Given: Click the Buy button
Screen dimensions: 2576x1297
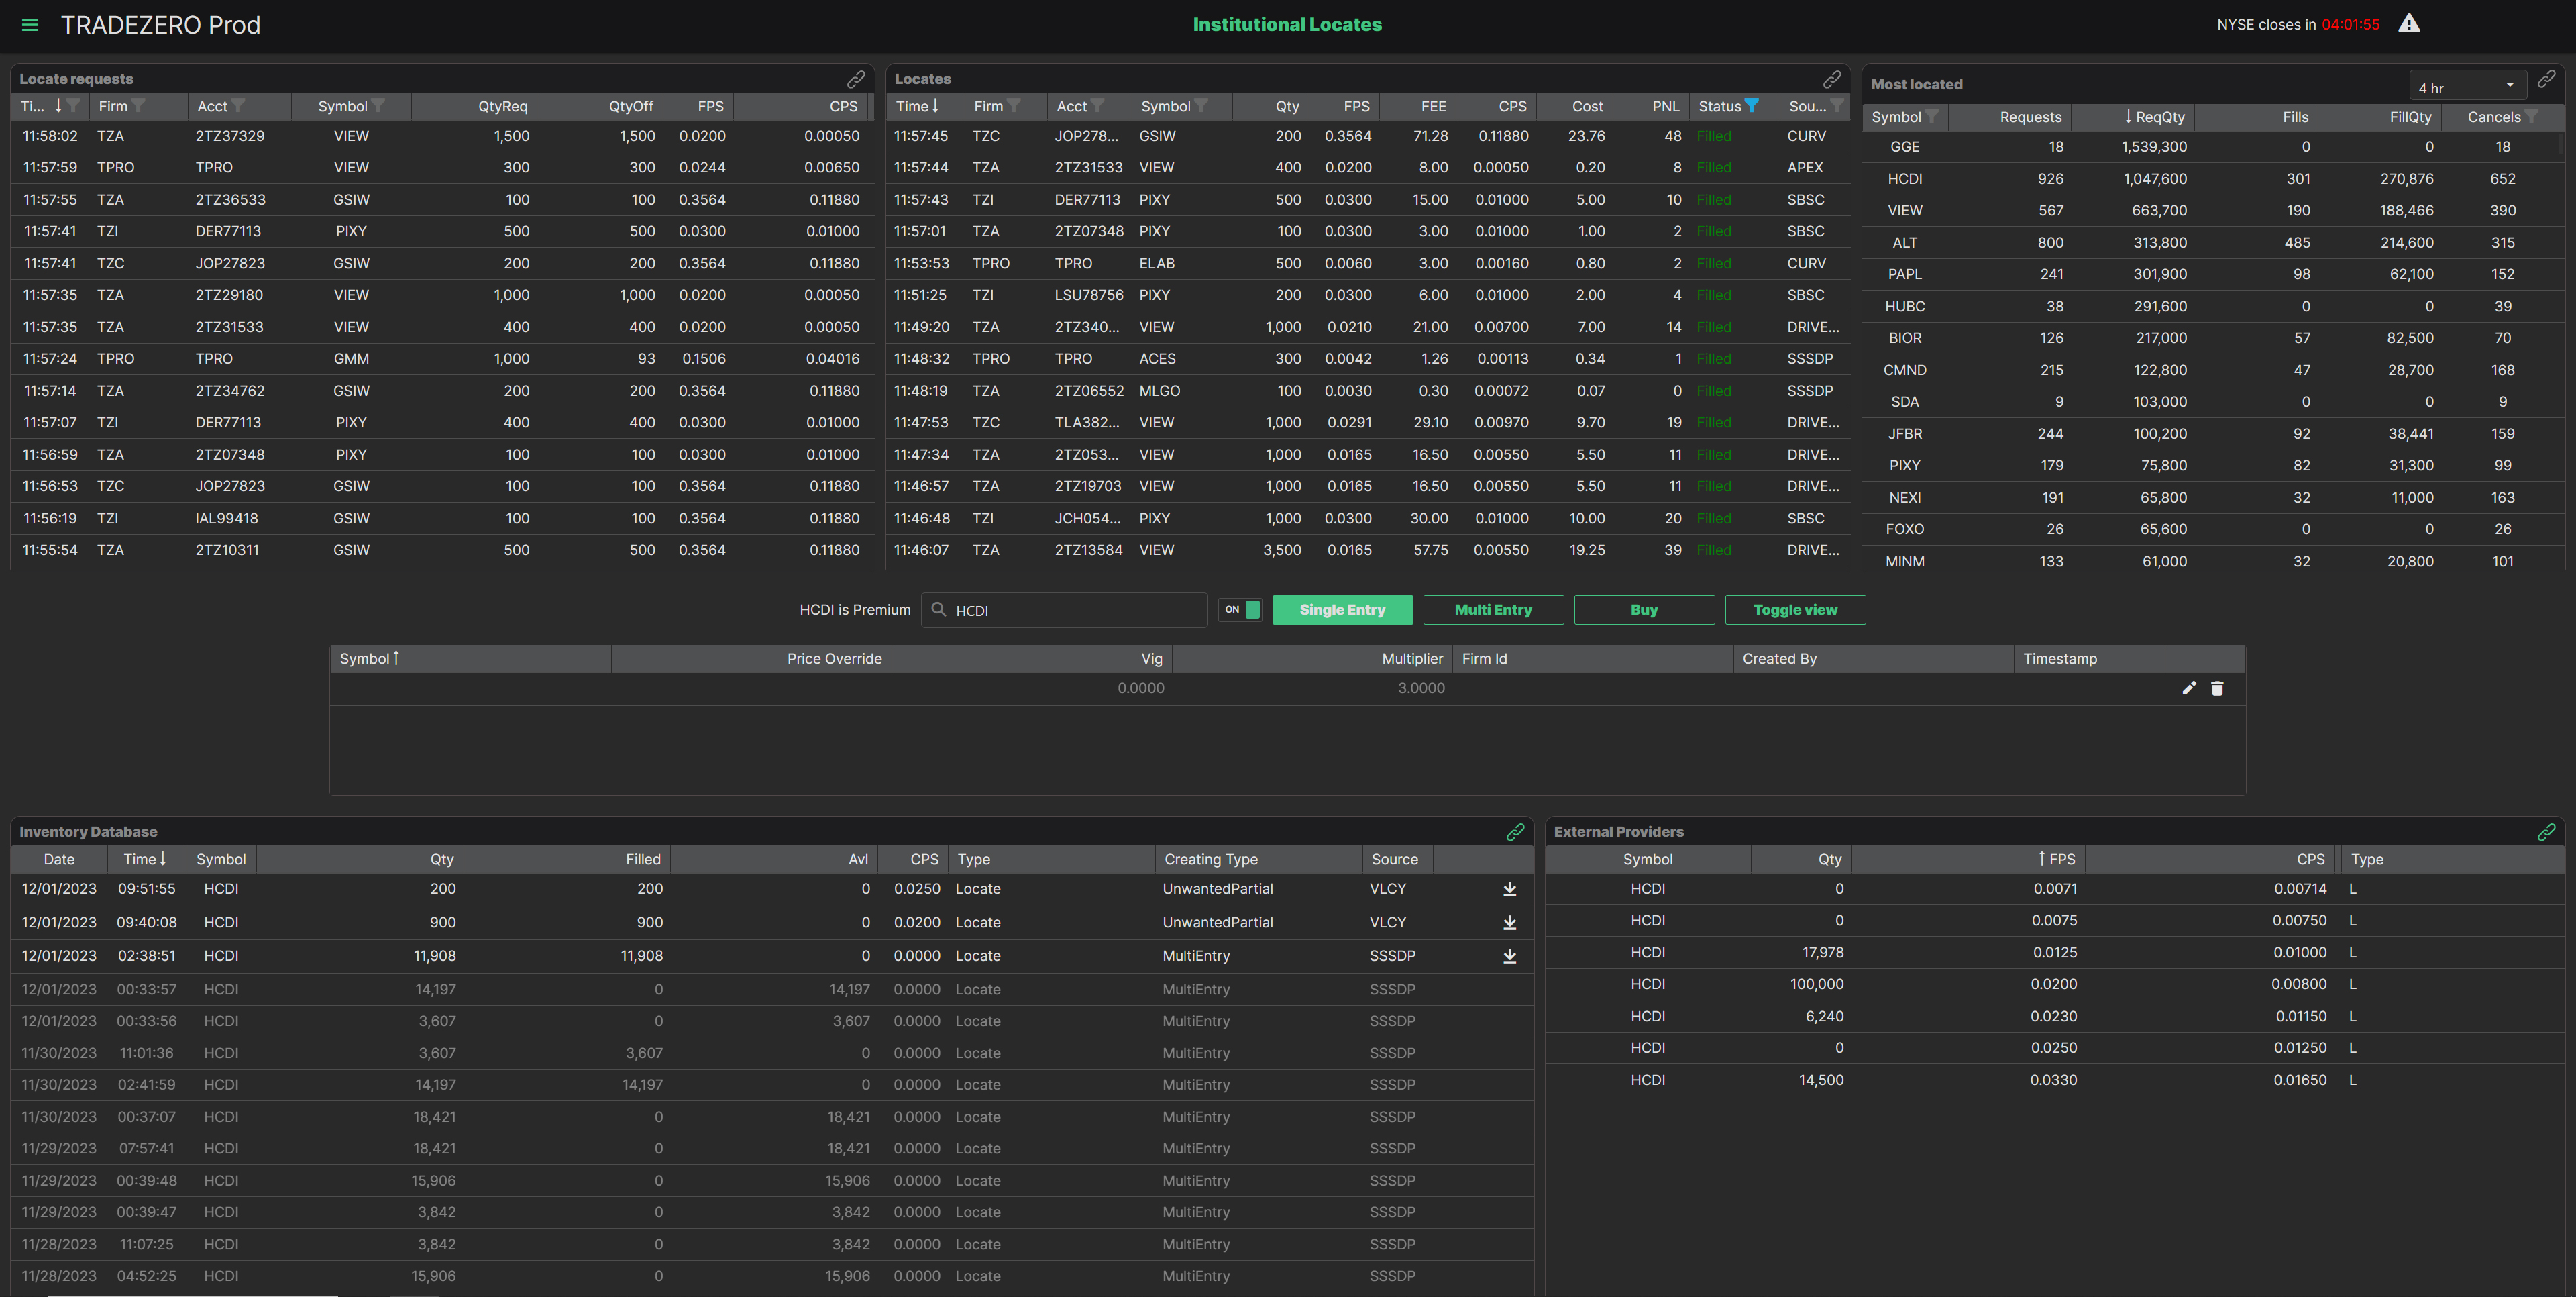Looking at the screenshot, I should 1643,610.
